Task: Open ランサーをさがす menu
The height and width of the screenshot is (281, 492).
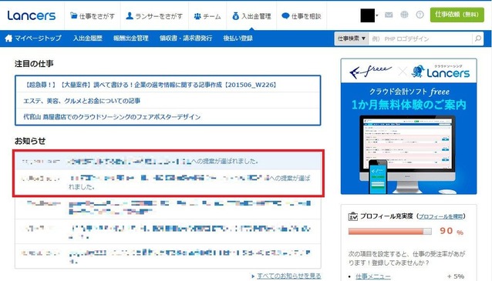Action: click(x=154, y=16)
